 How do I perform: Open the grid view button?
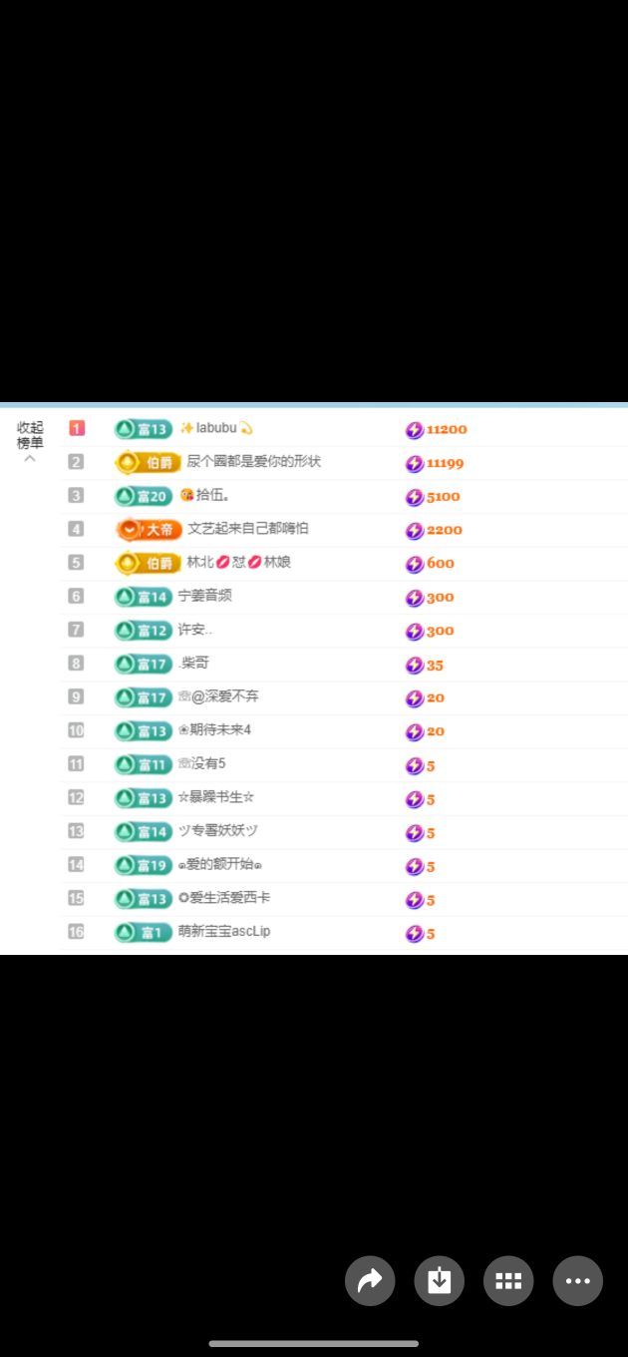(x=508, y=1280)
